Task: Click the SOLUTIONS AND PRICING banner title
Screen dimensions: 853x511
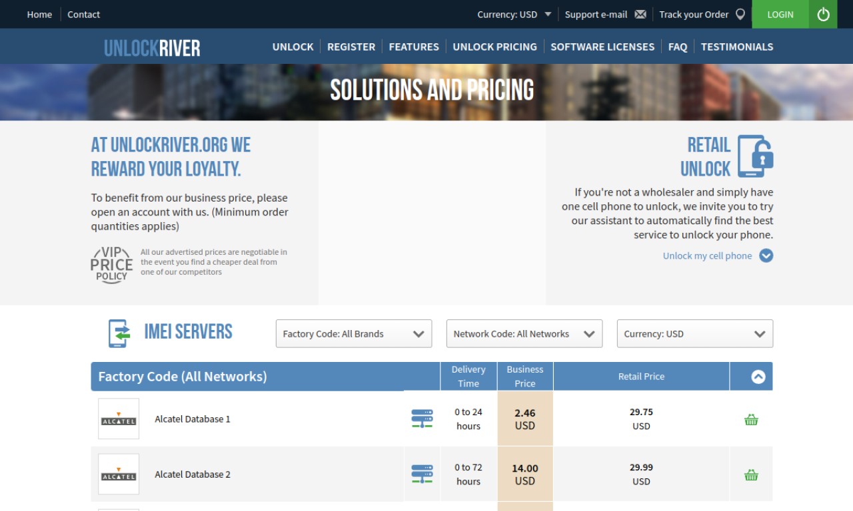Action: (x=432, y=90)
